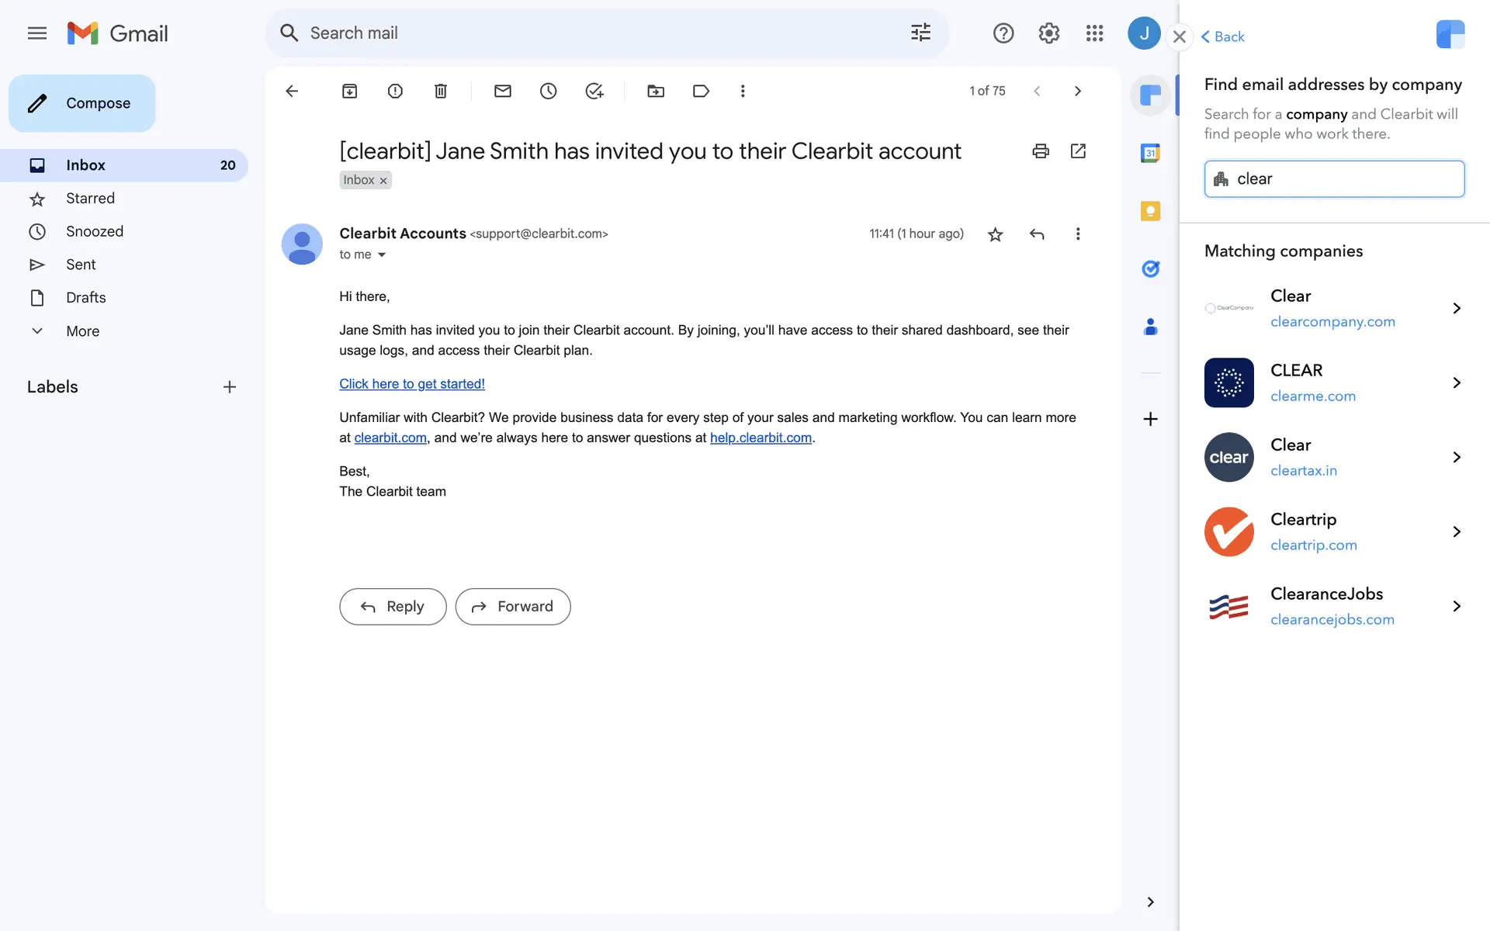The height and width of the screenshot is (931, 1490).
Task: Click the 'Click here to get started!' link
Action: point(411,384)
